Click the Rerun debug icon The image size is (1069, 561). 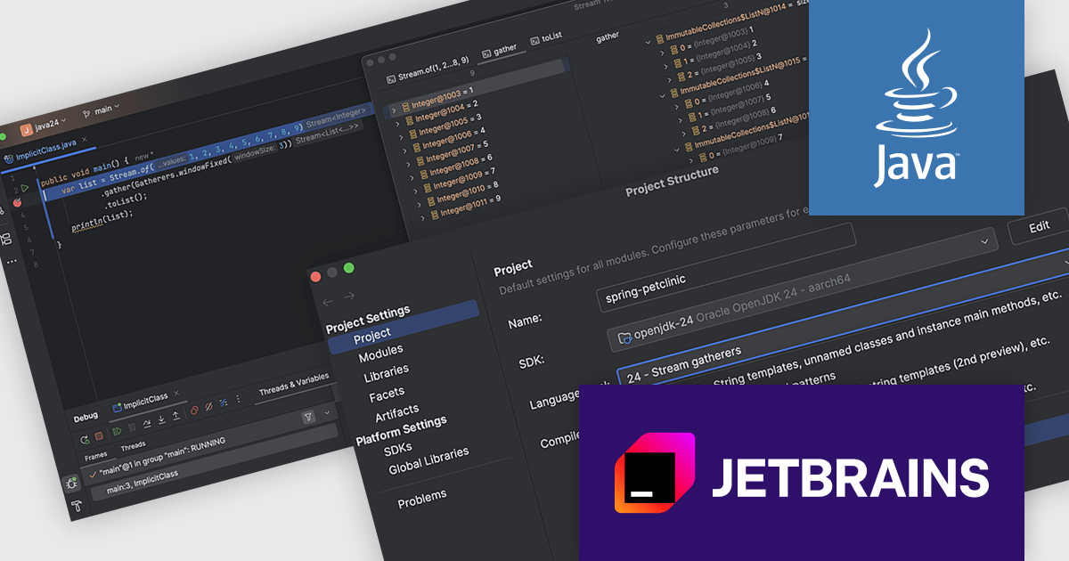click(x=85, y=440)
